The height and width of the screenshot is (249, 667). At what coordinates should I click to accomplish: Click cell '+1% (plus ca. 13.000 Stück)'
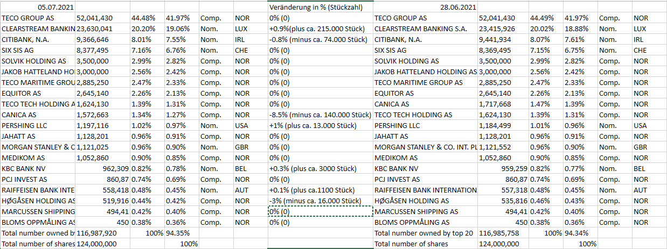(x=321, y=125)
